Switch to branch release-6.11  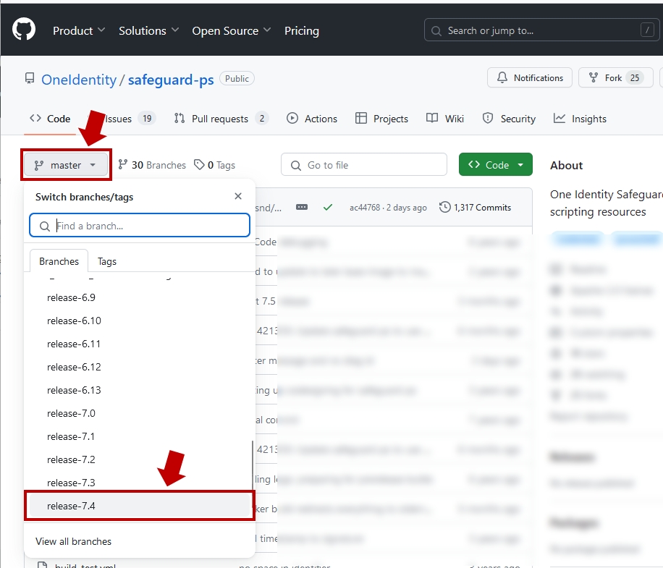[x=140, y=344]
